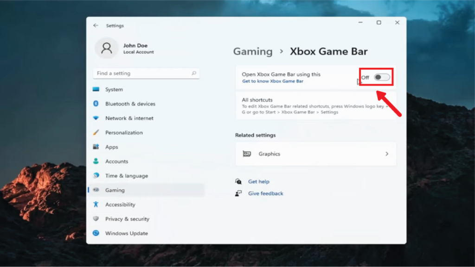Click the Personalization paintbrush icon
This screenshot has height=267, width=475.
(96, 132)
